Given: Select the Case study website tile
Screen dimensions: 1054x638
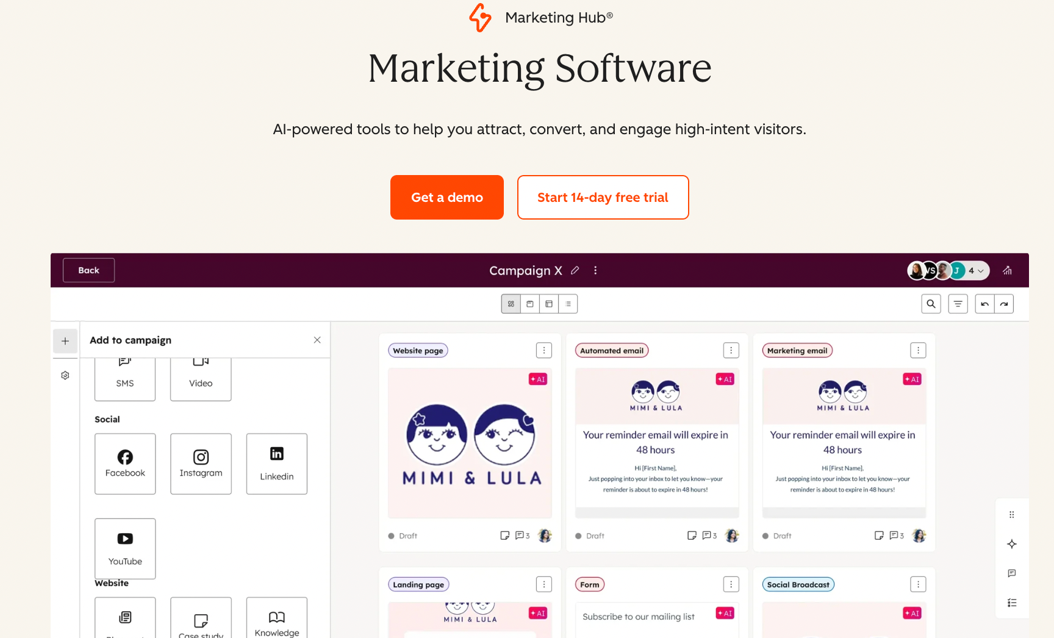Looking at the screenshot, I should click(x=201, y=618).
